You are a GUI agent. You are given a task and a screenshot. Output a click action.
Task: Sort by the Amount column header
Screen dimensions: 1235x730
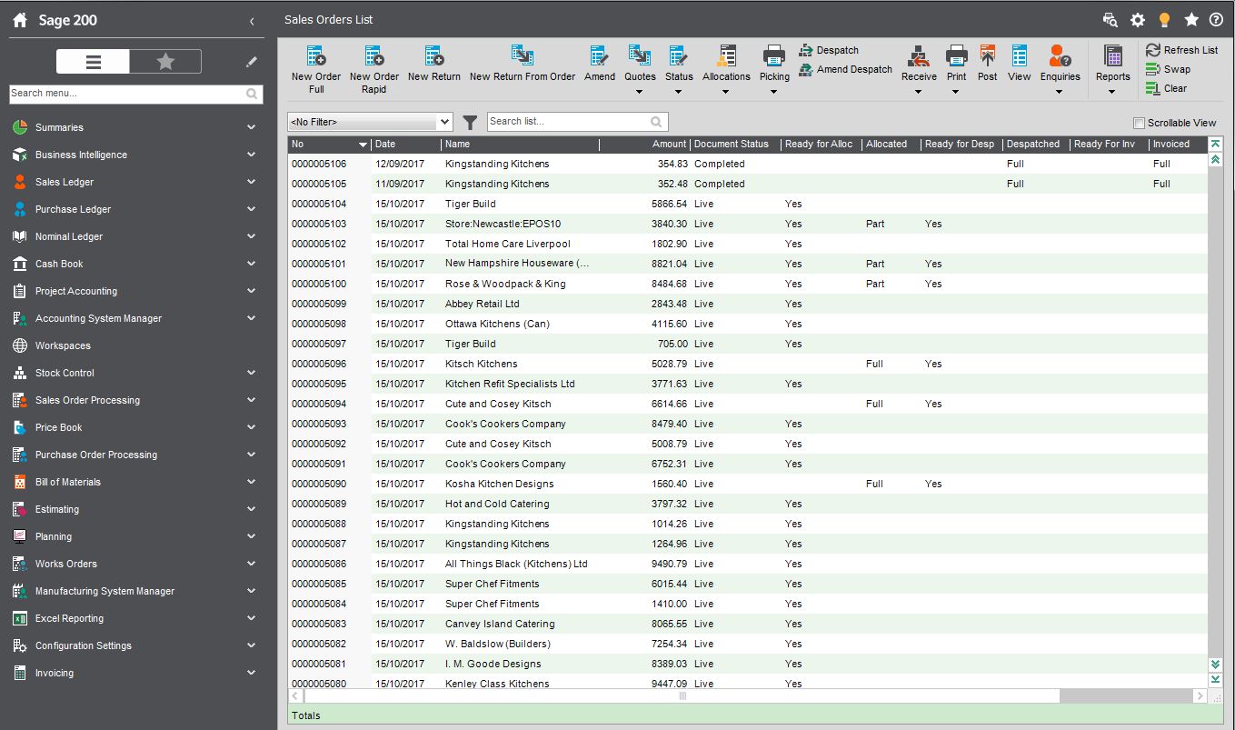[x=644, y=144]
